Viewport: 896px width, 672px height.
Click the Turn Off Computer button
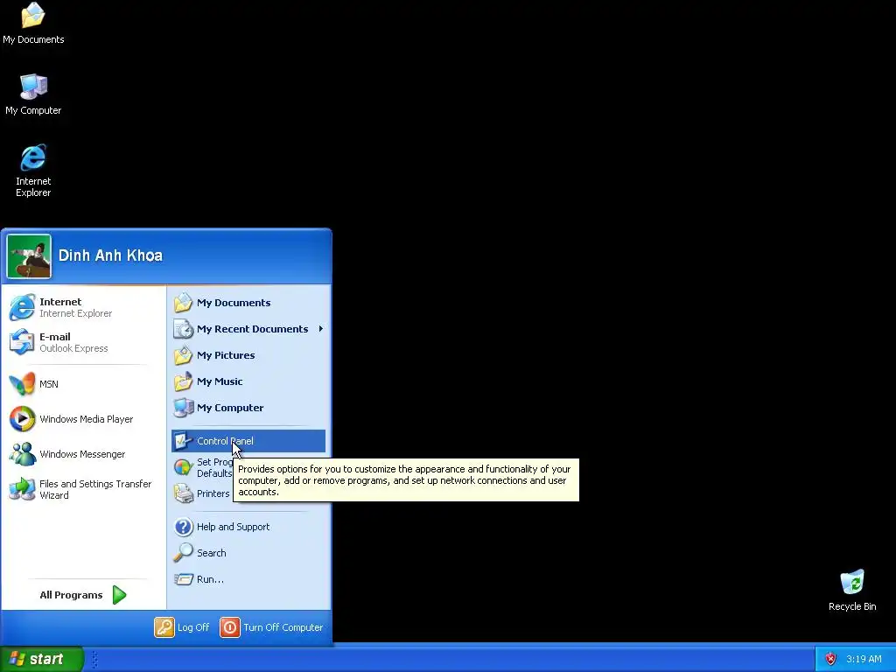[271, 627]
